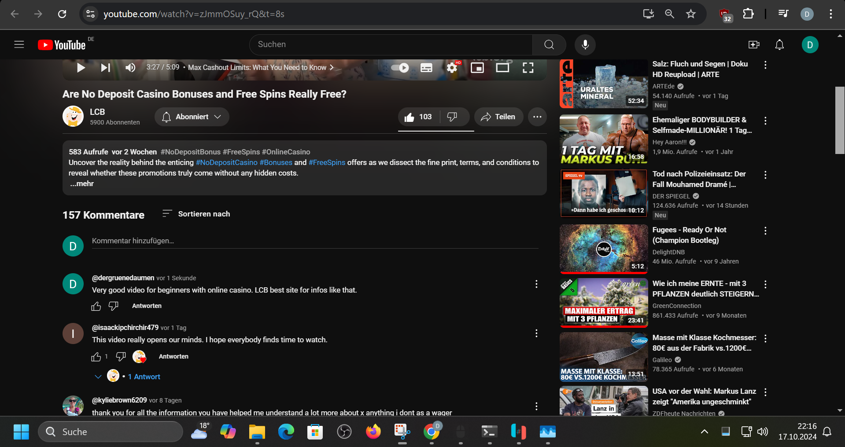This screenshot has width=845, height=447.
Task: Like the @isaackipchirchir479 comment
Action: click(96, 357)
